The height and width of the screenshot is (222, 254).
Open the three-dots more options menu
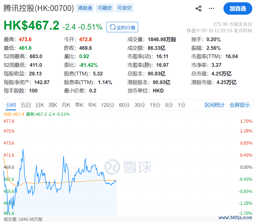tap(211, 8)
